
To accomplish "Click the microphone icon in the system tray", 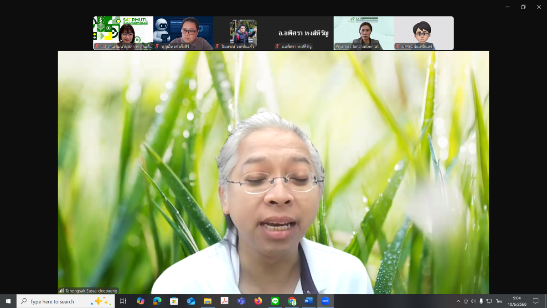I will click(481, 301).
